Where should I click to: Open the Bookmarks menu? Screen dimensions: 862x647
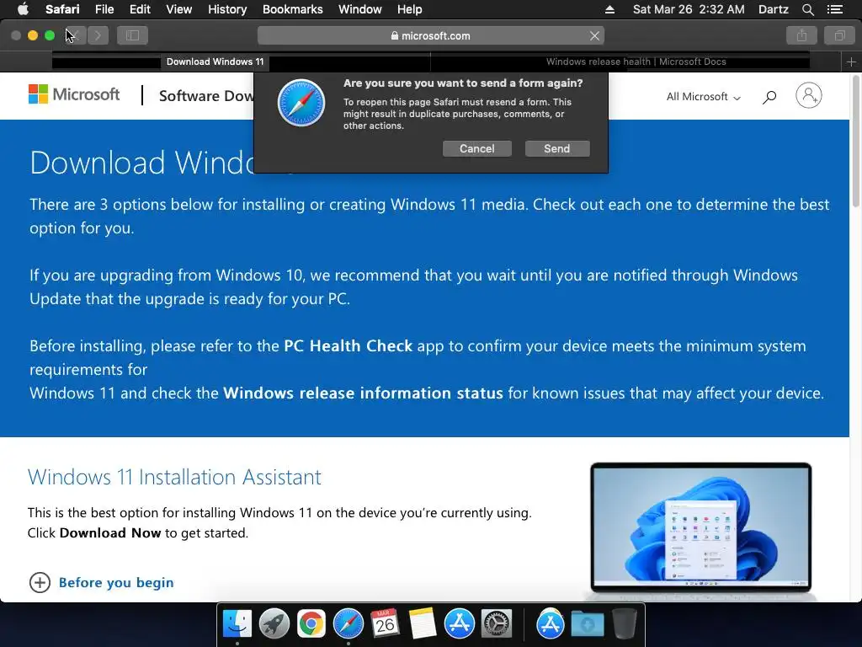tap(292, 9)
